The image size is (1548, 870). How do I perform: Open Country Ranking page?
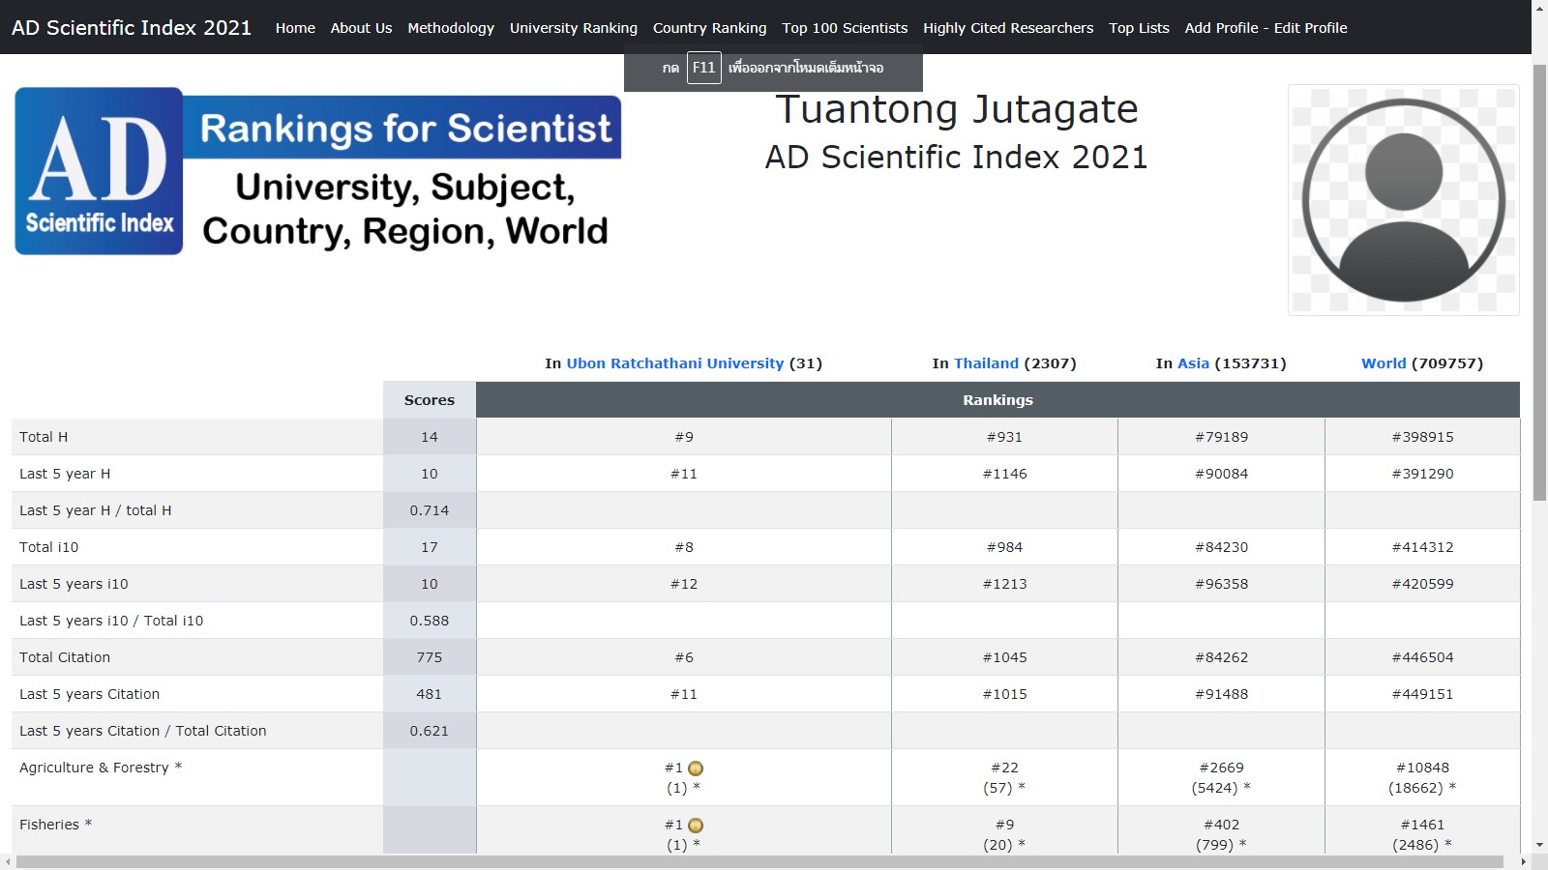[x=709, y=28]
